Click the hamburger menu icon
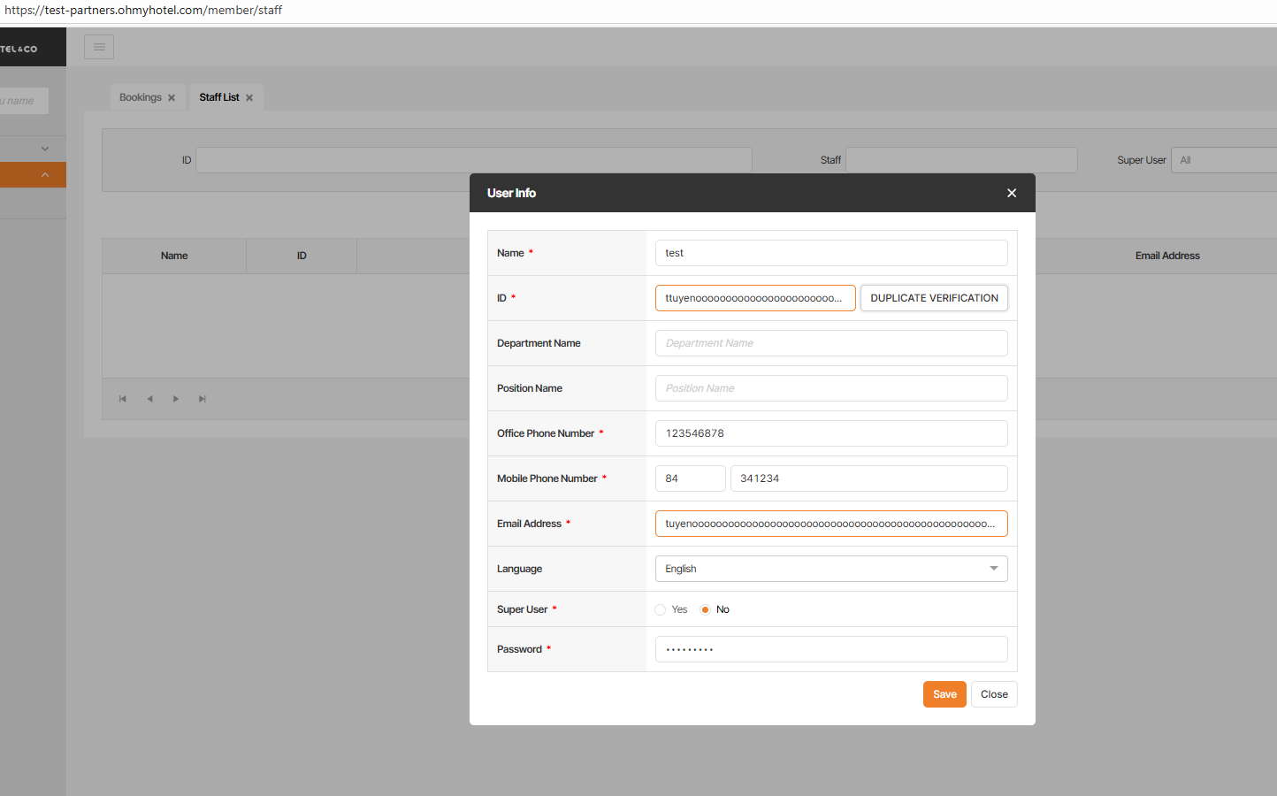The image size is (1277, 796). (x=99, y=47)
